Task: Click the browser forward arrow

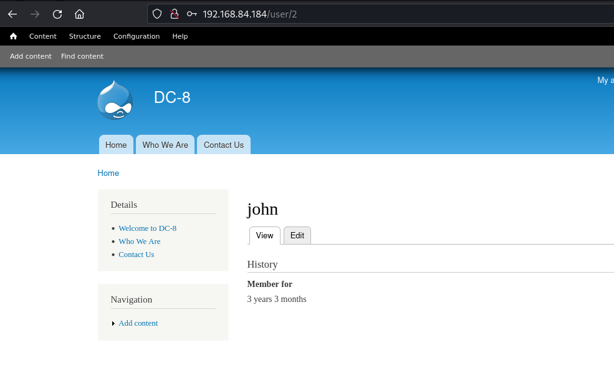Action: (x=35, y=14)
